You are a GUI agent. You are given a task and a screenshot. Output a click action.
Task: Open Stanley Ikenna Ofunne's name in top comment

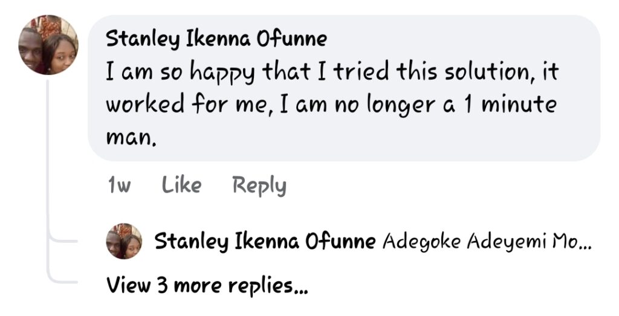tap(216, 39)
